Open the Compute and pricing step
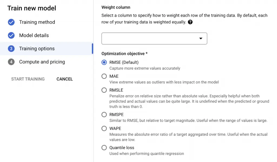 (42, 62)
